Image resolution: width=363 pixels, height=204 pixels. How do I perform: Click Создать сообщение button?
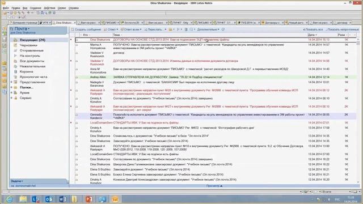86,29
